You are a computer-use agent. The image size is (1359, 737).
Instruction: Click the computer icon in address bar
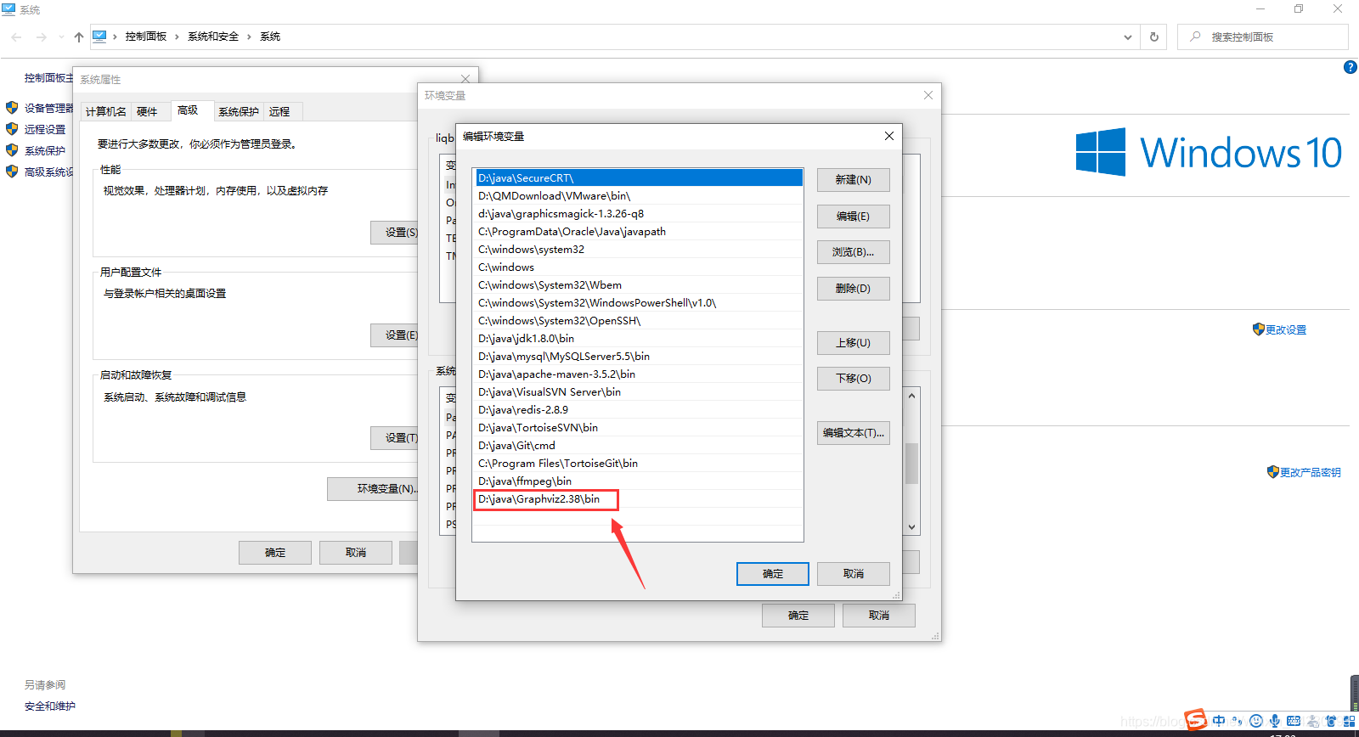pyautogui.click(x=99, y=37)
